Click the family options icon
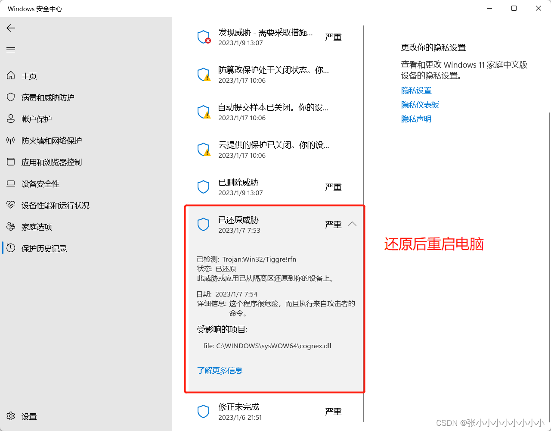Image resolution: width=551 pixels, height=431 pixels. click(11, 226)
